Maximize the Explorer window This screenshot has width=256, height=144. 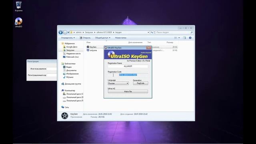click(186, 28)
